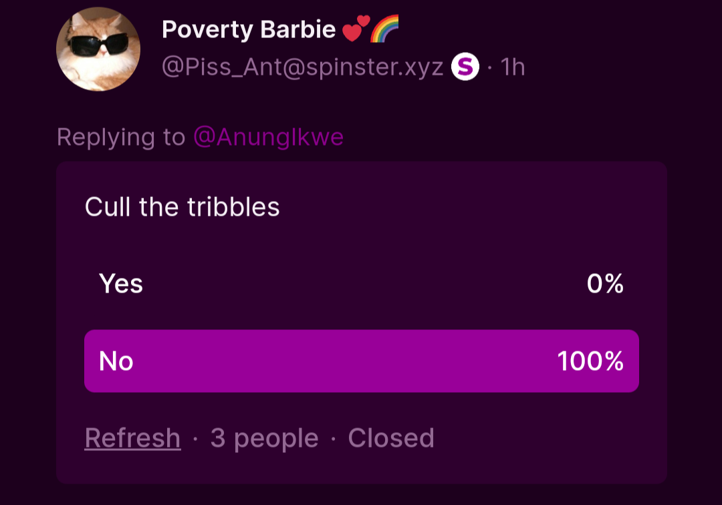Click the purple Spinster "S" instance icon
This screenshot has width=722, height=505.
point(465,67)
